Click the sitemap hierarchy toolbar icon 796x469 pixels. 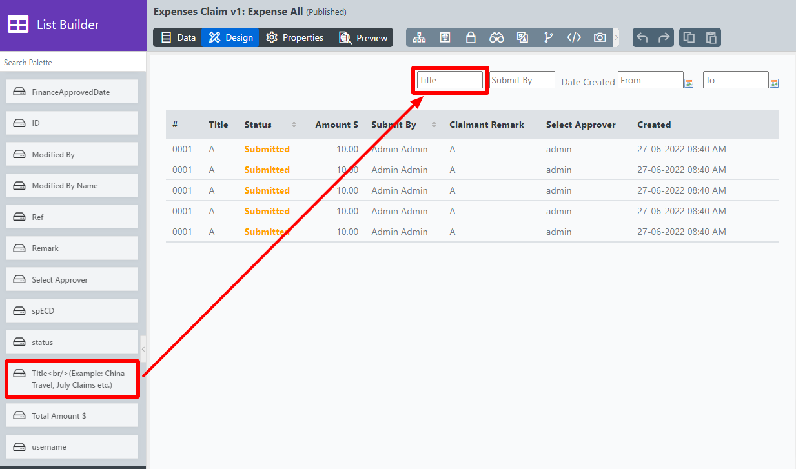click(420, 37)
